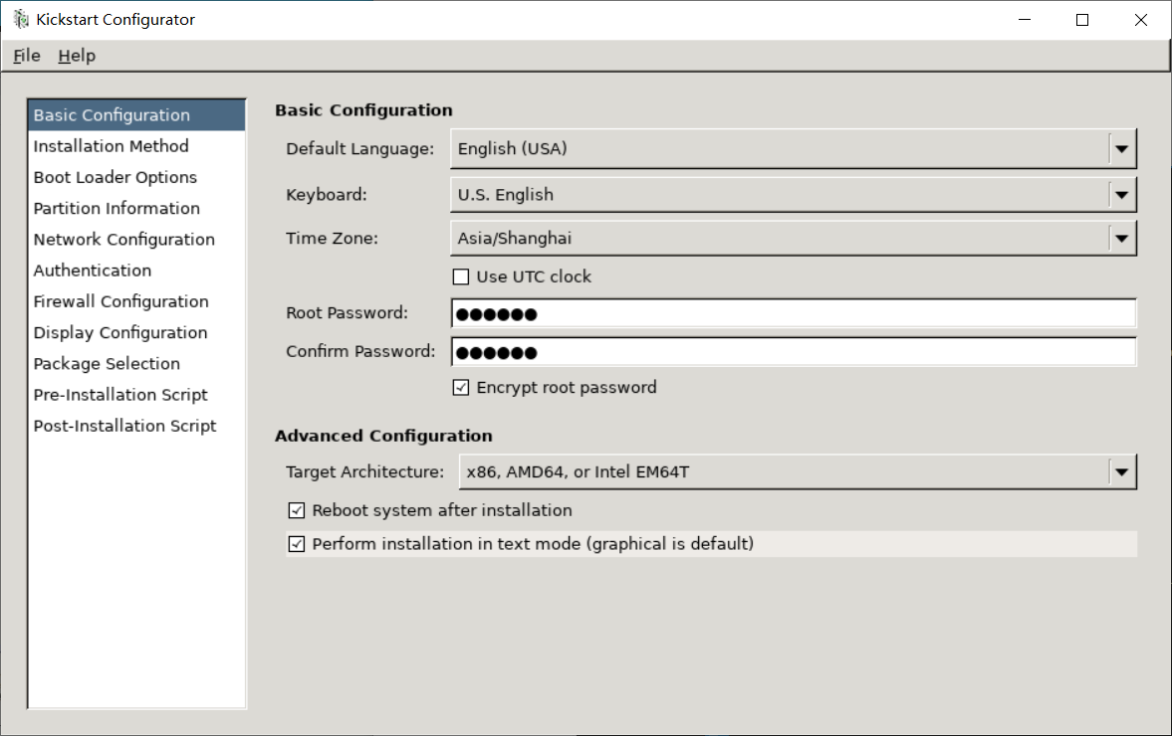Image resolution: width=1172 pixels, height=736 pixels.
Task: Click the Advanced Configuration heading
Action: [x=383, y=436]
